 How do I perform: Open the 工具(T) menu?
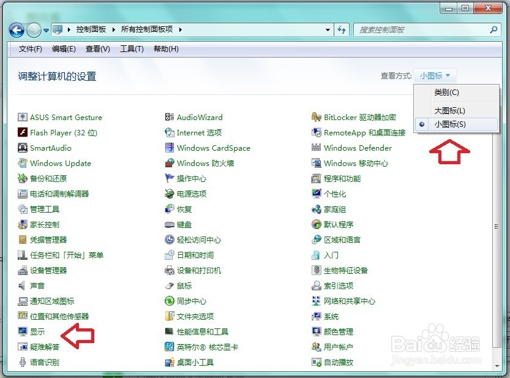[132, 49]
